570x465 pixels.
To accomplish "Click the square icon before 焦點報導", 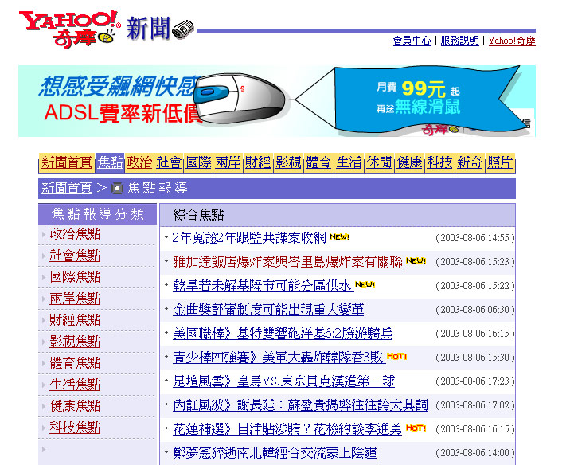I will pyautogui.click(x=117, y=189).
